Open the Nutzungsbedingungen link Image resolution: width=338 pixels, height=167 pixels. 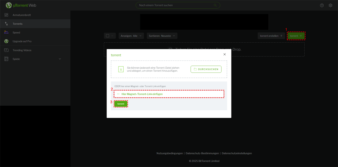[170, 153]
